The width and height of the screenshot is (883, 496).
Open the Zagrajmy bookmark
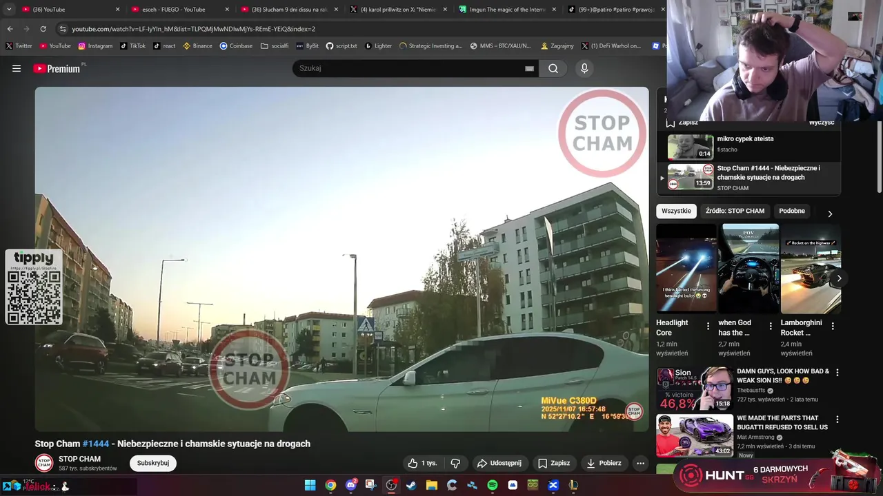[557, 46]
